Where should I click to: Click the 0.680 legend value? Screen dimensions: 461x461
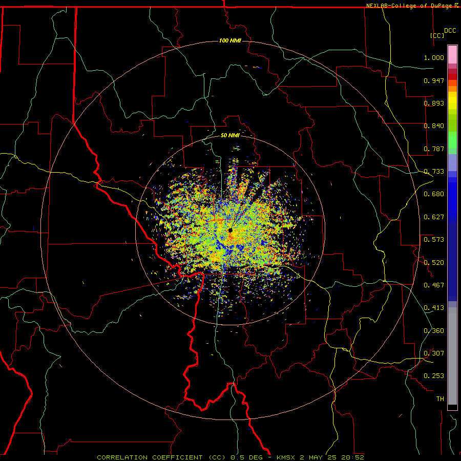coord(434,194)
